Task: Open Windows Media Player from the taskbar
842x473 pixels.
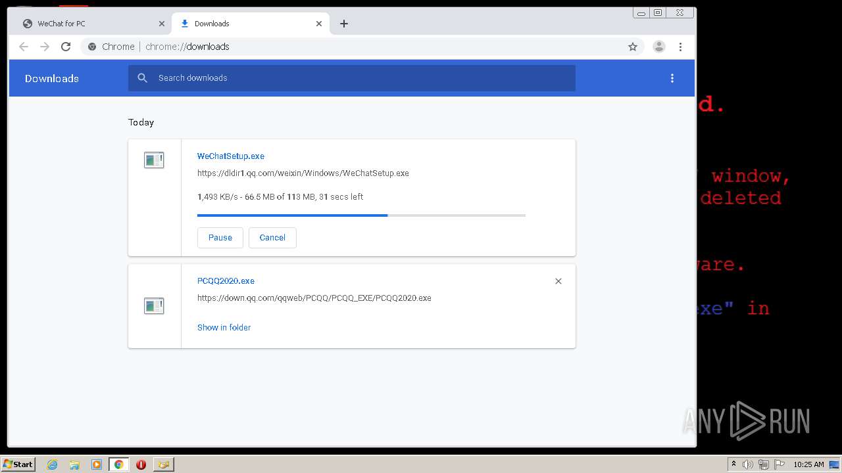Action: 97,464
